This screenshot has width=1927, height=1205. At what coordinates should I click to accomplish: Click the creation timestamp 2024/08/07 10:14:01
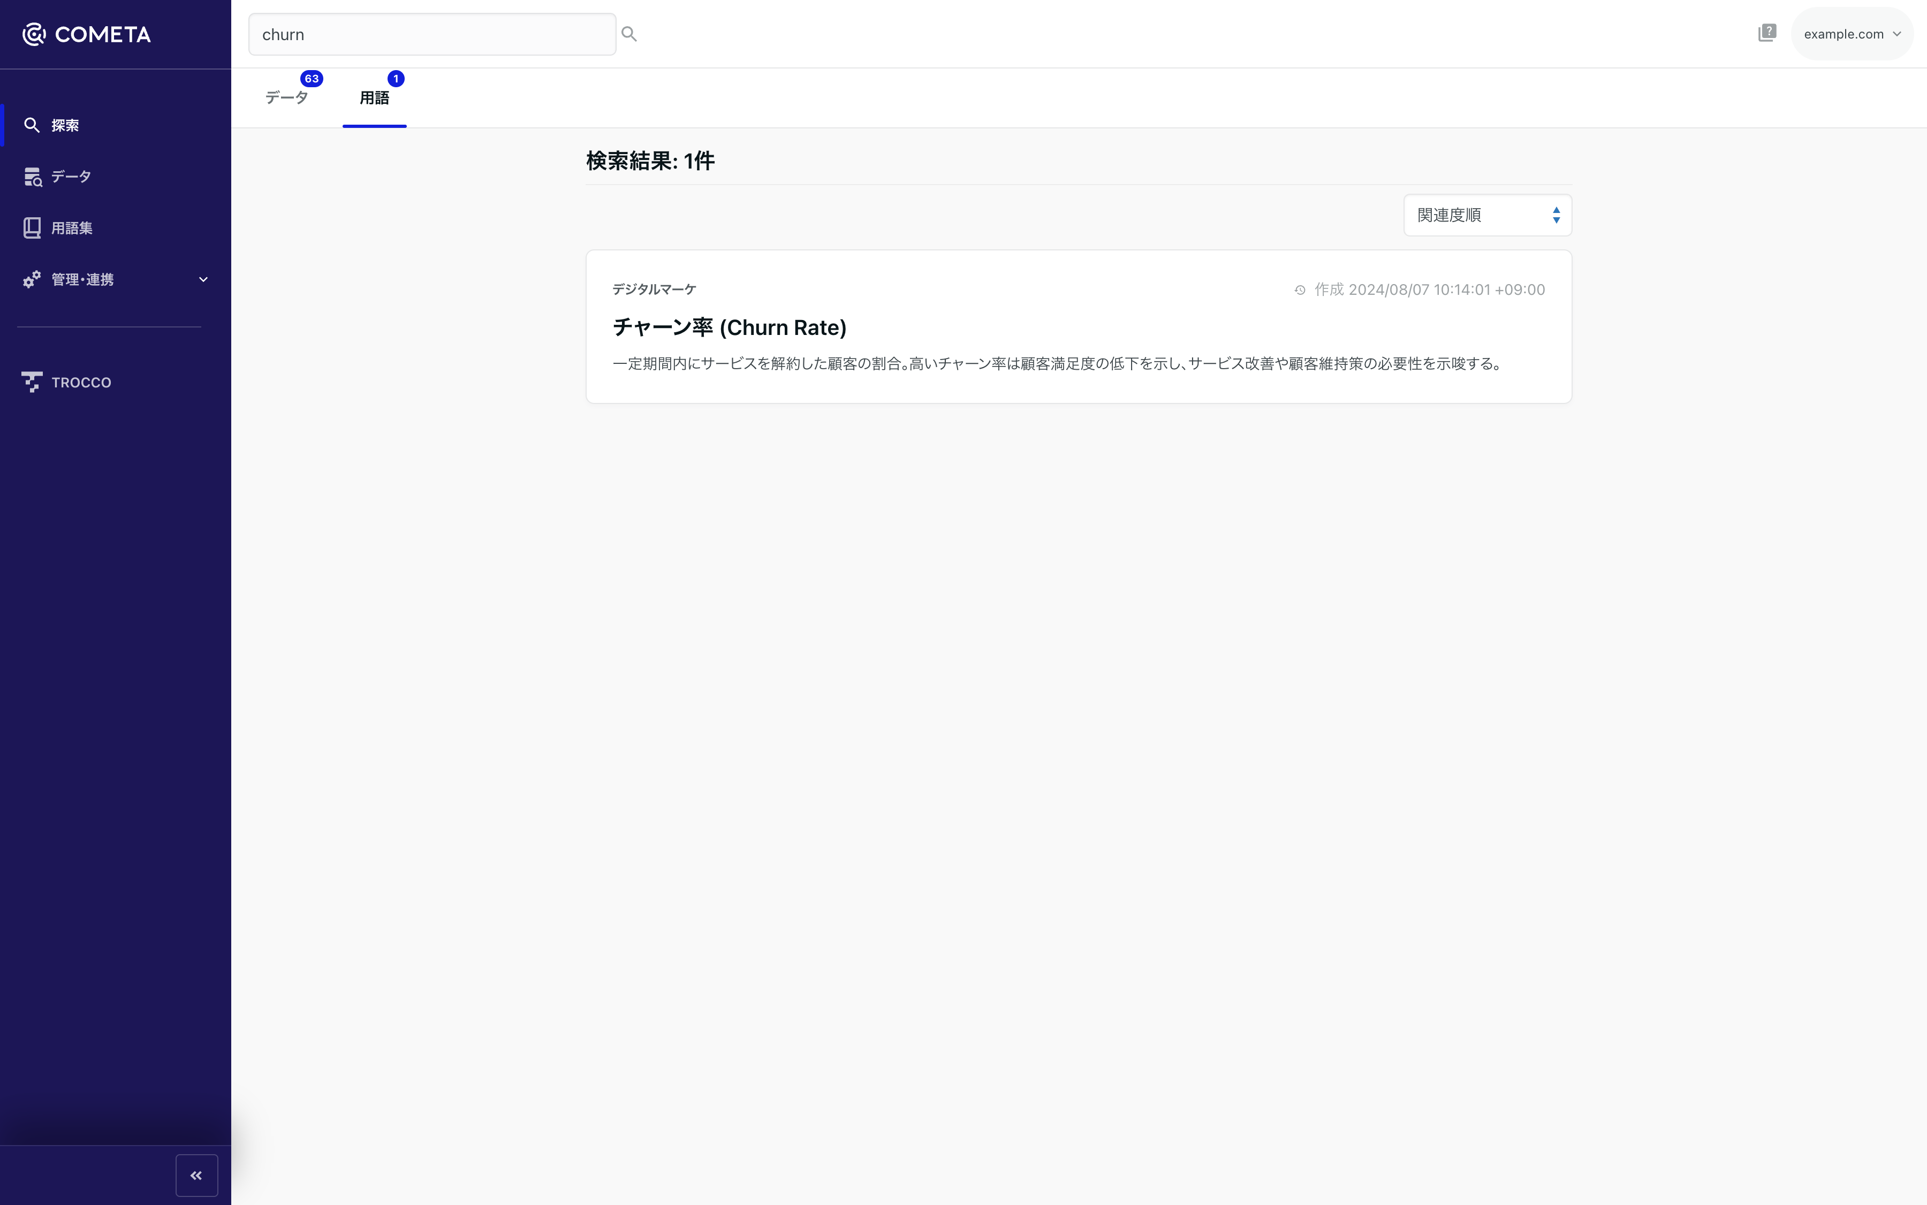pyautogui.click(x=1429, y=289)
